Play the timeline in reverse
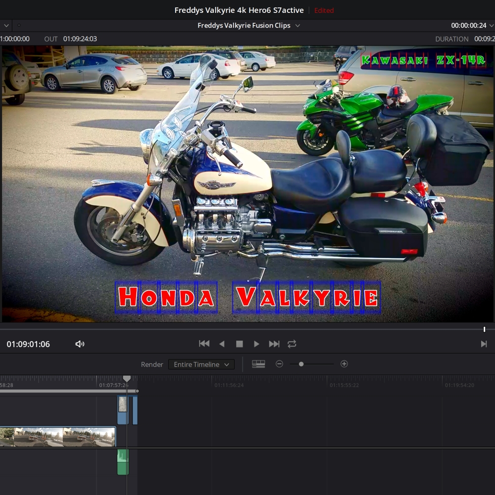 tap(222, 344)
